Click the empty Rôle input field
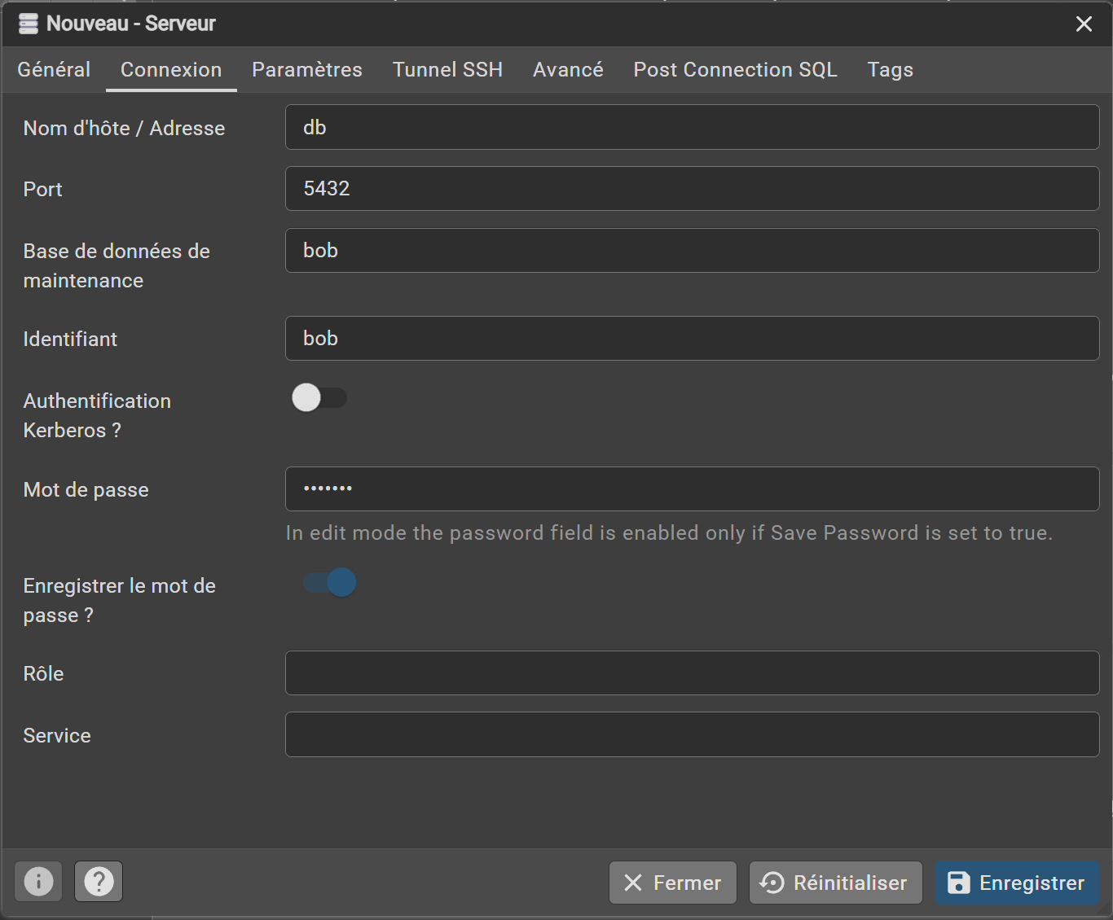Image resolution: width=1113 pixels, height=920 pixels. tap(692, 672)
